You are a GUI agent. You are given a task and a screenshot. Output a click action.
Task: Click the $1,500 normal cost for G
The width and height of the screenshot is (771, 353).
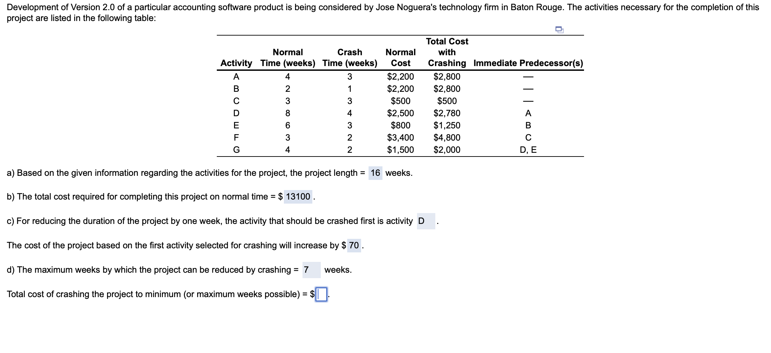[400, 150]
